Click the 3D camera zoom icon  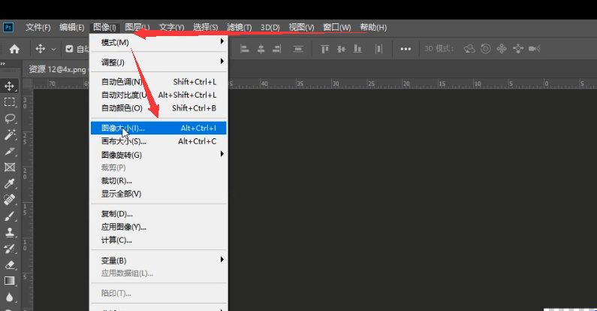pyautogui.click(x=535, y=49)
